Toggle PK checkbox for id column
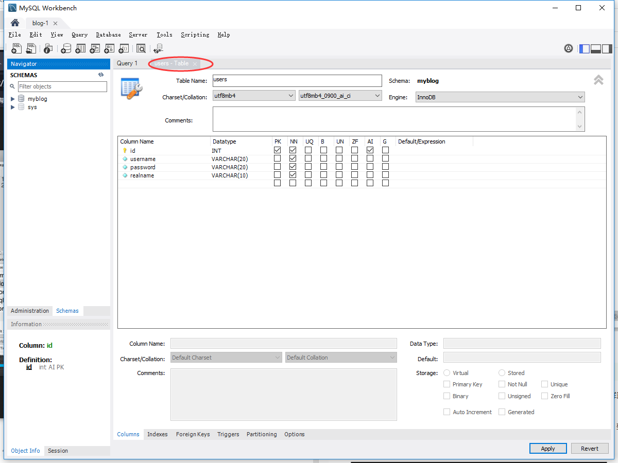 [x=278, y=150]
